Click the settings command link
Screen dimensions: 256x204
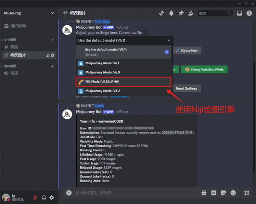coord(102,21)
